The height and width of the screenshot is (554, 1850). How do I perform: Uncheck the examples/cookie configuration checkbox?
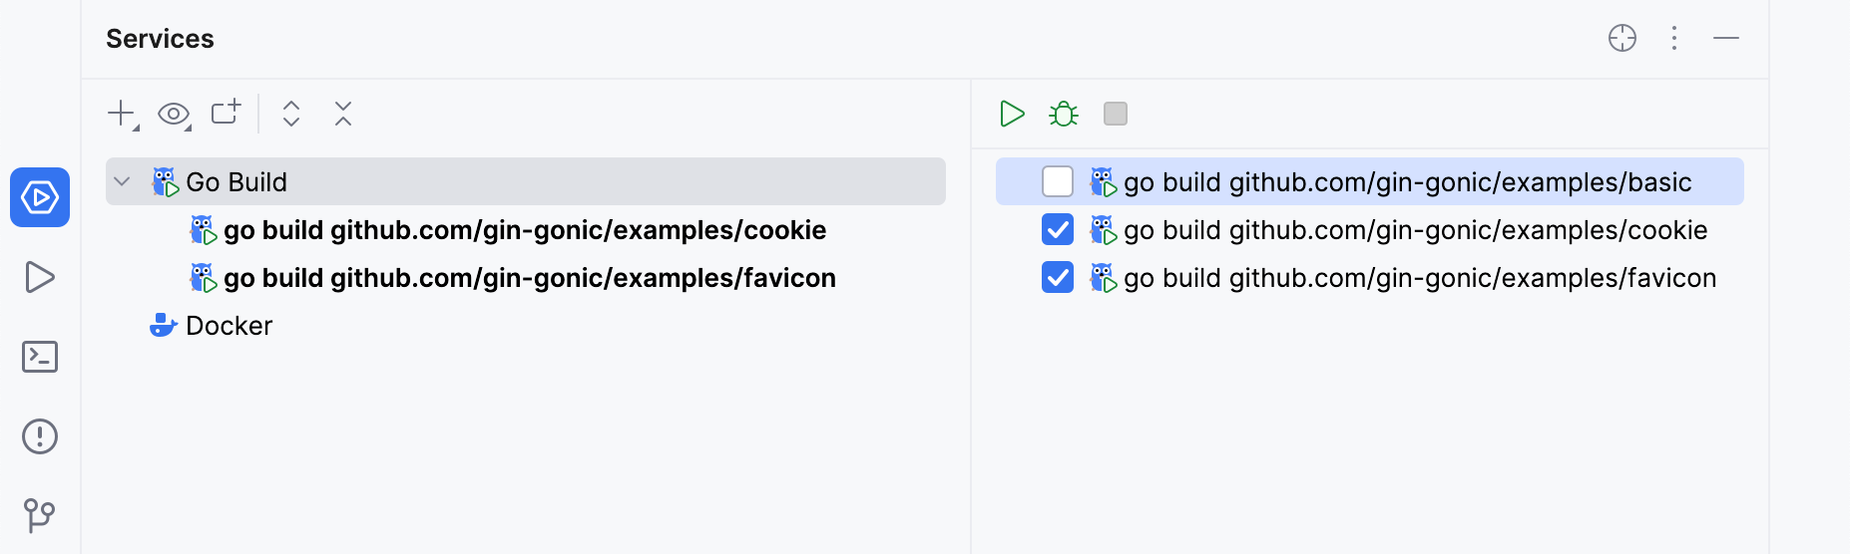1058,230
